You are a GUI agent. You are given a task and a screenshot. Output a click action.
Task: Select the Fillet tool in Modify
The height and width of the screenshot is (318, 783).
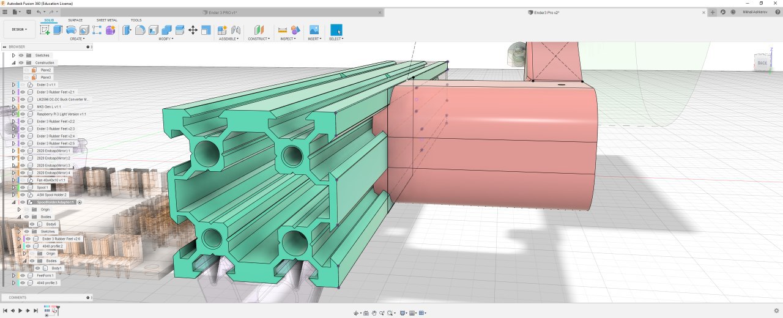coord(140,30)
